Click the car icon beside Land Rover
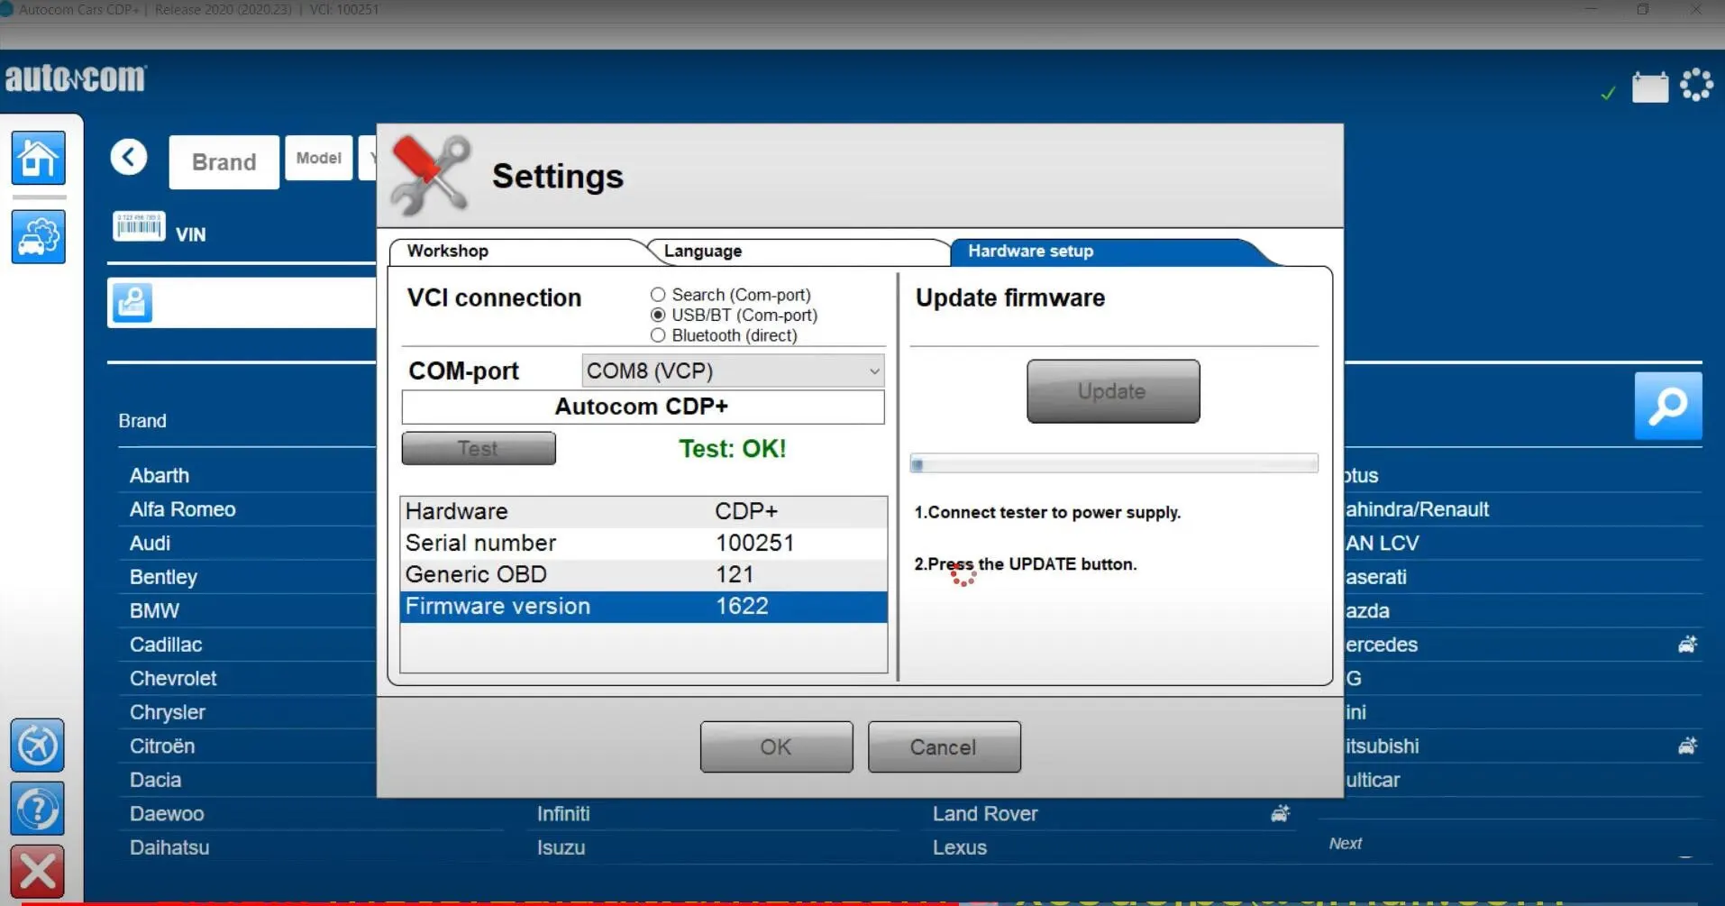 click(x=1281, y=813)
